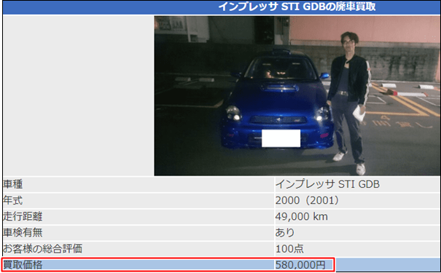The width and height of the screenshot is (441, 273).
Task: Click the 買取価格 highlighted label
Action: 23,265
